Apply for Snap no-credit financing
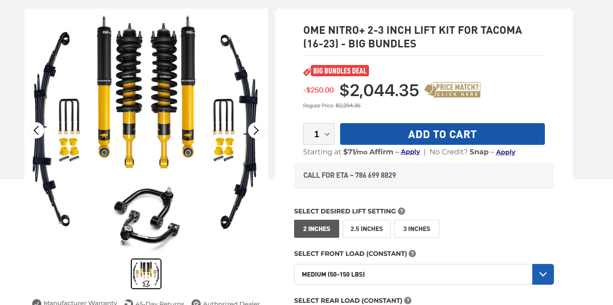 pyautogui.click(x=506, y=152)
